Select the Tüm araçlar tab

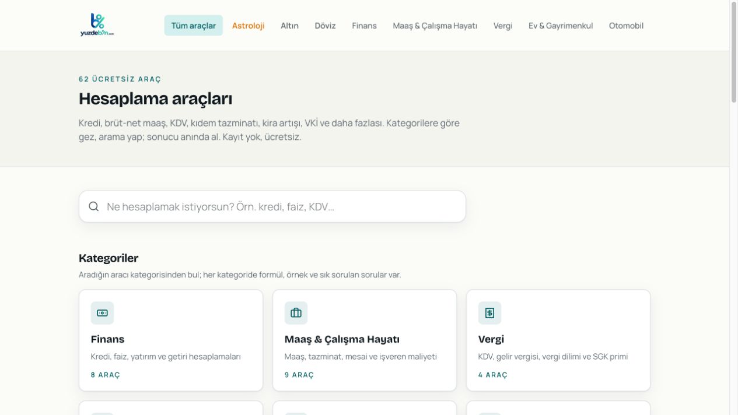pos(194,26)
